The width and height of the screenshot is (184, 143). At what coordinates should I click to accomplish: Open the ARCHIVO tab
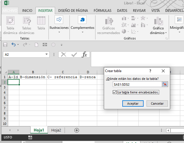click(x=10, y=10)
